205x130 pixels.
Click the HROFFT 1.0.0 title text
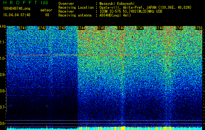(x=25, y=3)
